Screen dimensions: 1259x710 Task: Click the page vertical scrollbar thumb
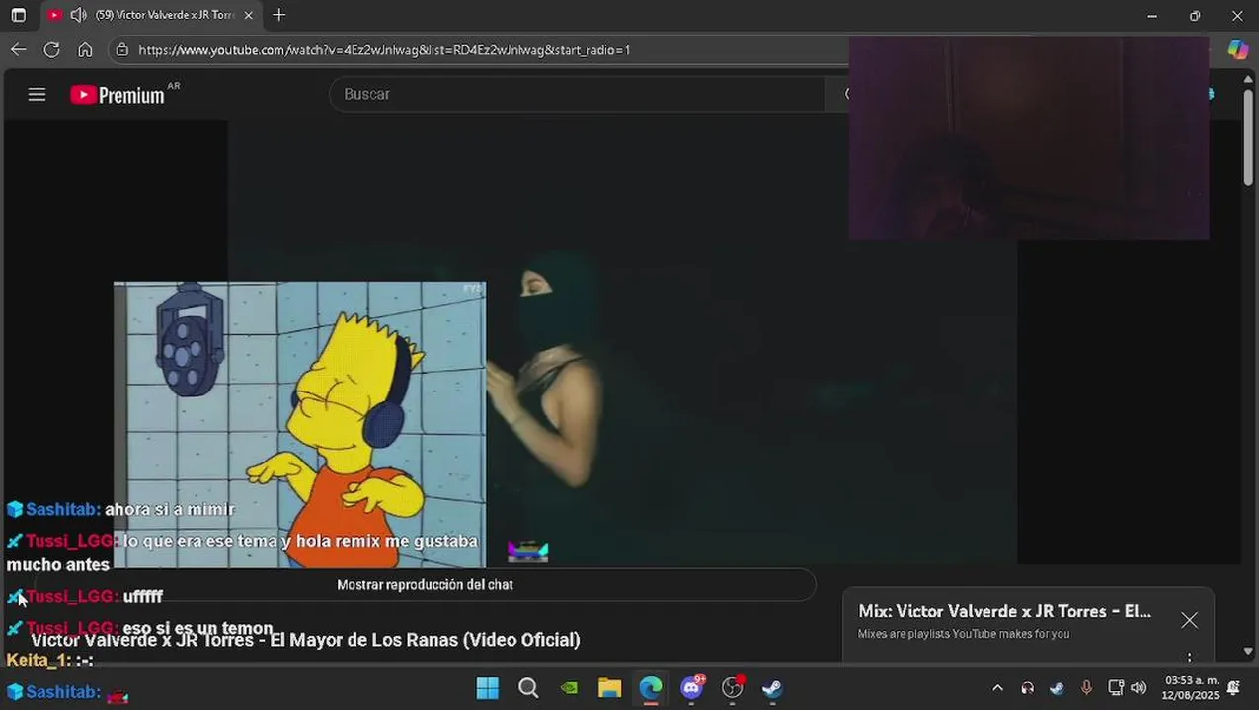[1248, 138]
